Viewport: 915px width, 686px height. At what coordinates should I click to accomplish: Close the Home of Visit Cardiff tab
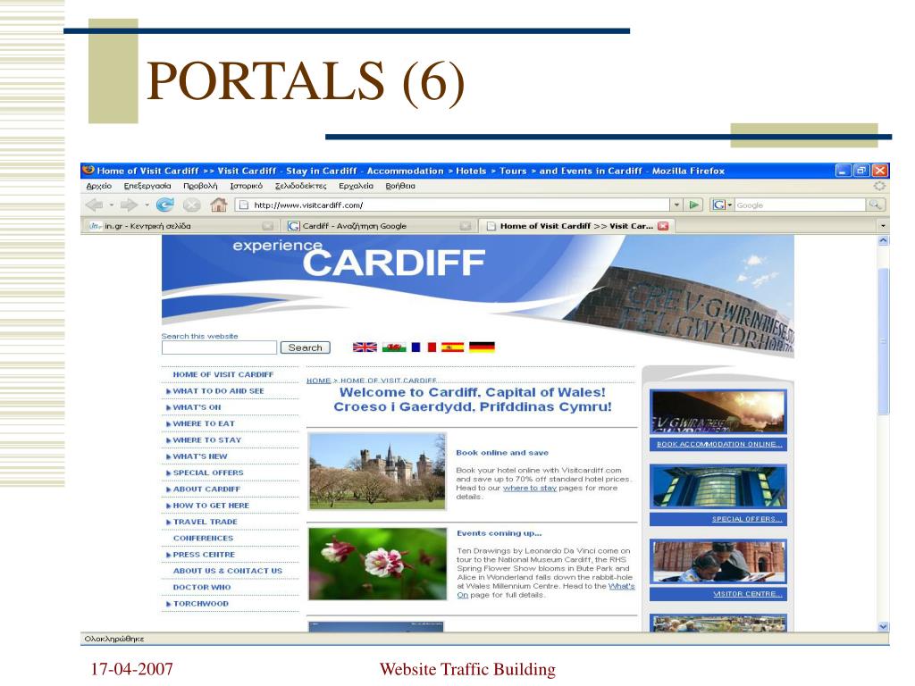click(663, 226)
